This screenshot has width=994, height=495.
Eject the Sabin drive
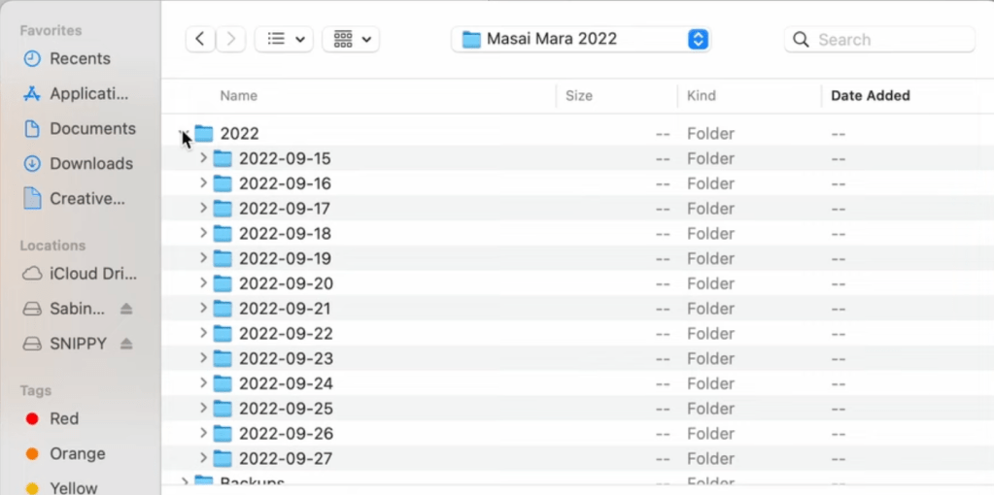126,310
